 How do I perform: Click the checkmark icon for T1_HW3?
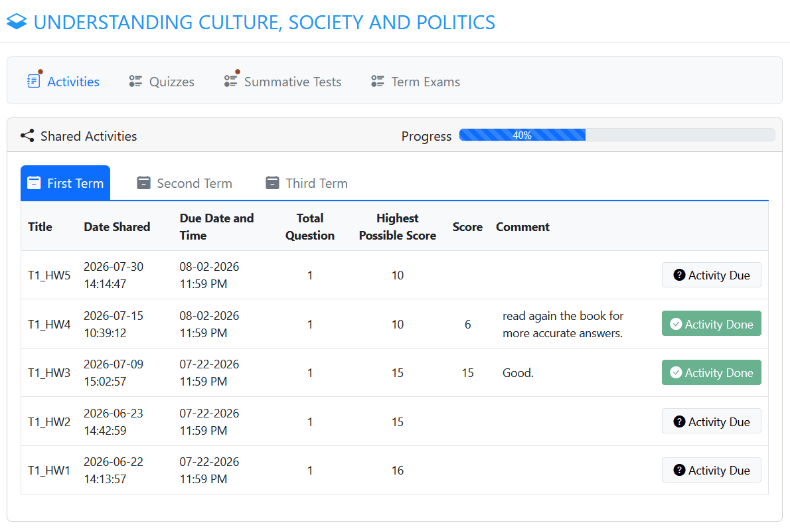pyautogui.click(x=676, y=372)
